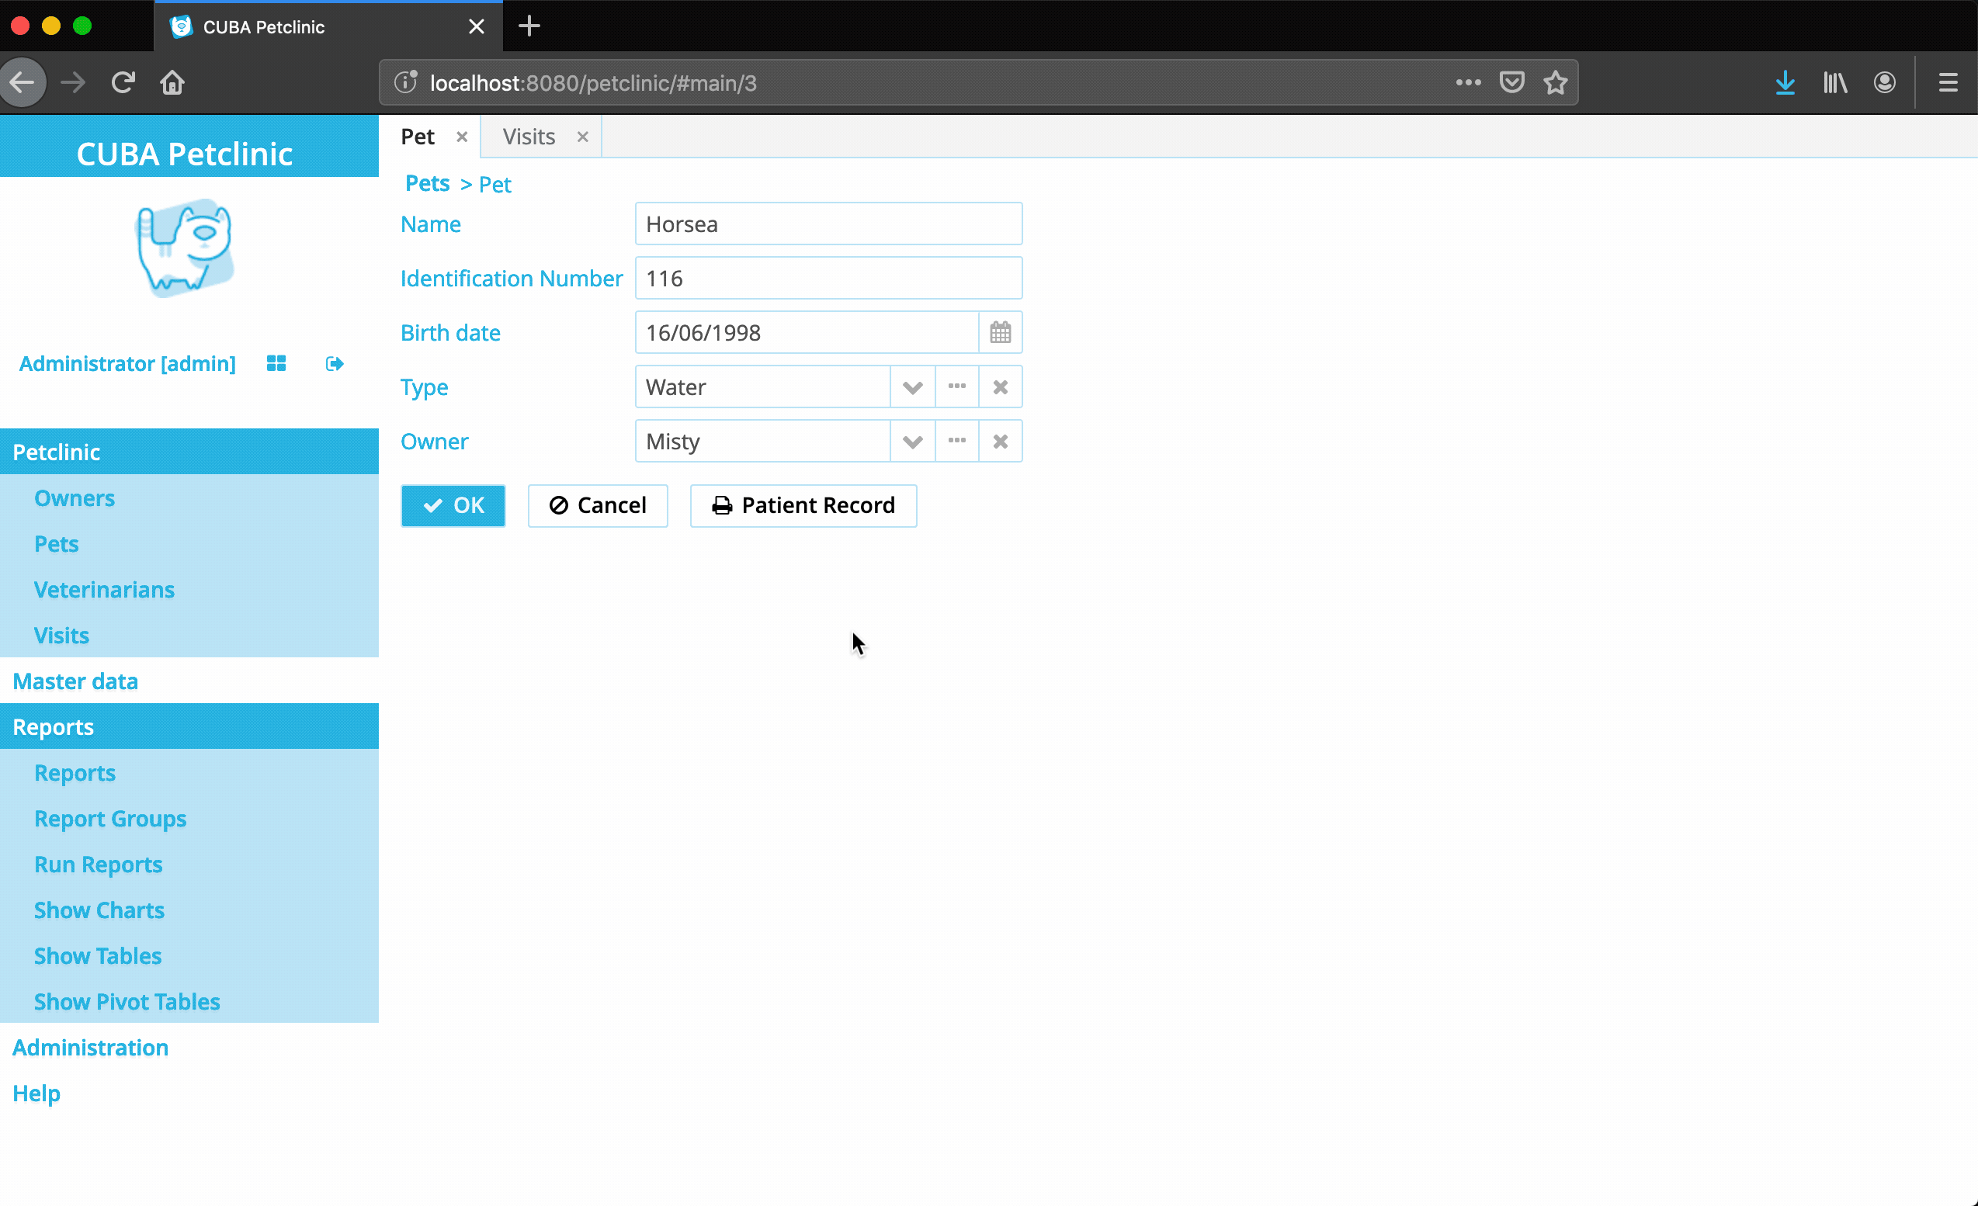Click the Cancel button
This screenshot has width=1978, height=1206.
pos(597,504)
